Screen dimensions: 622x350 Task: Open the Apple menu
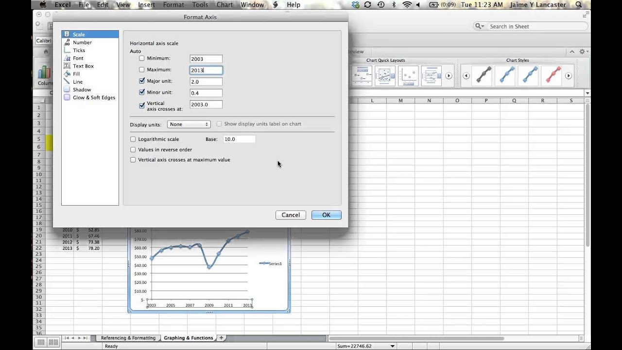(43, 5)
